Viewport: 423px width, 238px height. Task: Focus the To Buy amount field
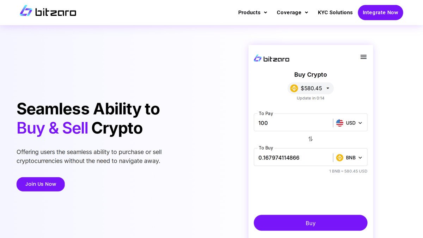pyautogui.click(x=293, y=158)
